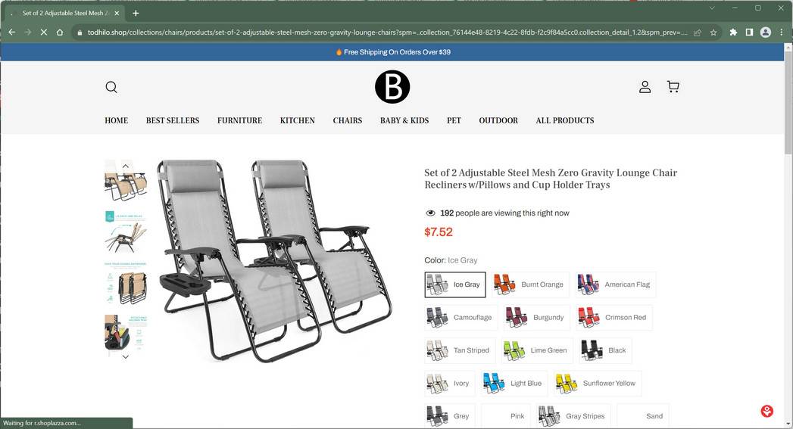The width and height of the screenshot is (793, 429).
Task: Stop page loading with X button
Action: click(x=44, y=33)
